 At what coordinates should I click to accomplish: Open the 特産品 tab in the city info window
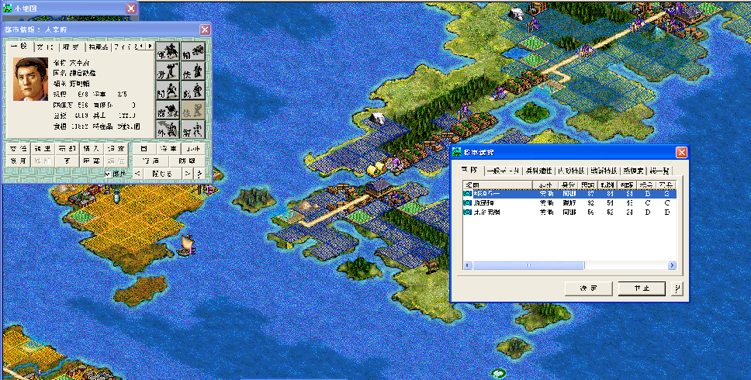coord(98,47)
